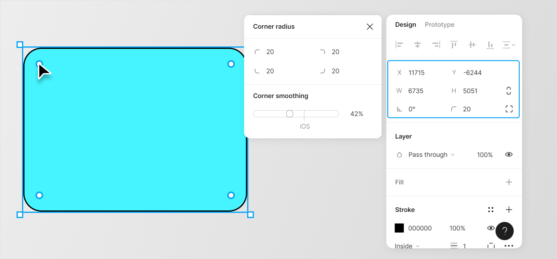Open the help question mark button
The width and height of the screenshot is (557, 259).
[x=504, y=231]
